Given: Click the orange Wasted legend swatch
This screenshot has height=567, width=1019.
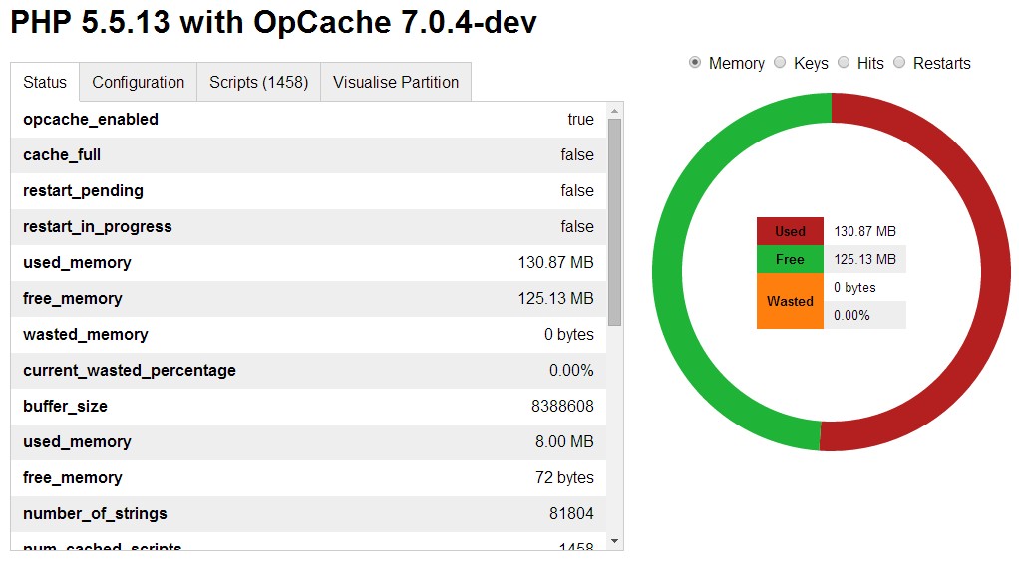Looking at the screenshot, I should 790,301.
